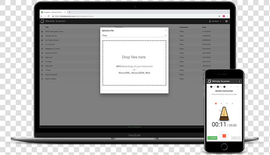Click Allegretto in C minor note icon
Viewport: 270px width, 155px height.
point(42,49)
